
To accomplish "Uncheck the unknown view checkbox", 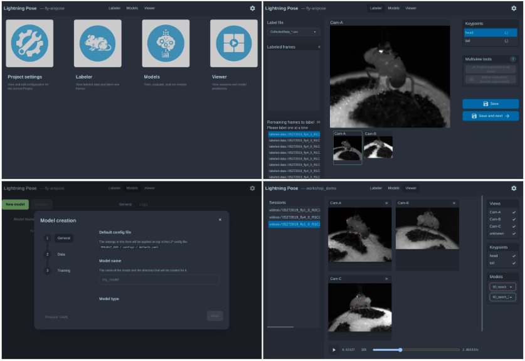I will pyautogui.click(x=514, y=234).
